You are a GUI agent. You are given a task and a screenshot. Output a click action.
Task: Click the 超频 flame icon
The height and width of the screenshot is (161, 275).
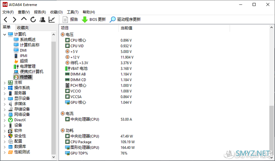click(x=16, y=61)
